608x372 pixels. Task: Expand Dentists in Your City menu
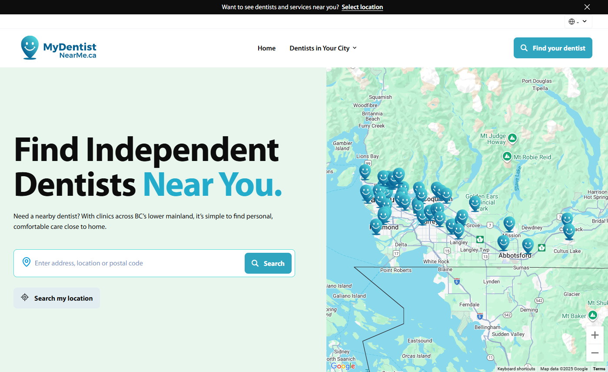coord(323,48)
